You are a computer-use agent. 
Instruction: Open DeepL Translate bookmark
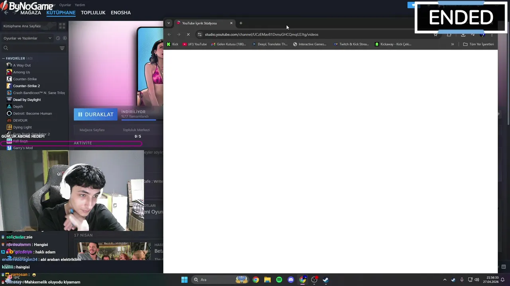point(270,44)
